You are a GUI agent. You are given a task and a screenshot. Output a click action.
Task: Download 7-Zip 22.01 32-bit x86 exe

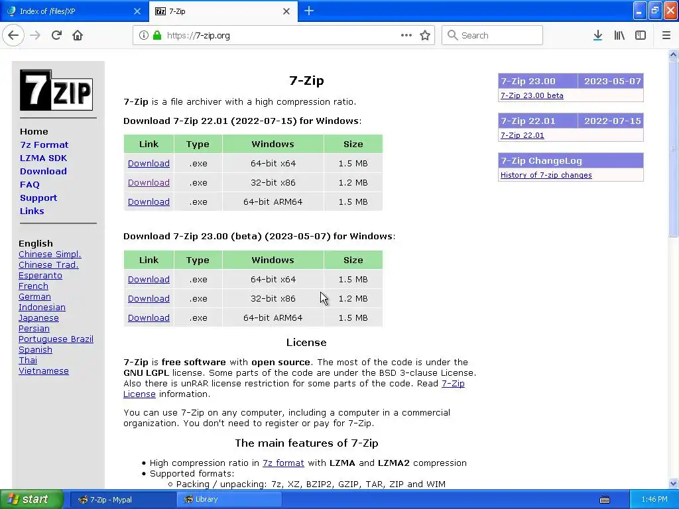tap(149, 183)
